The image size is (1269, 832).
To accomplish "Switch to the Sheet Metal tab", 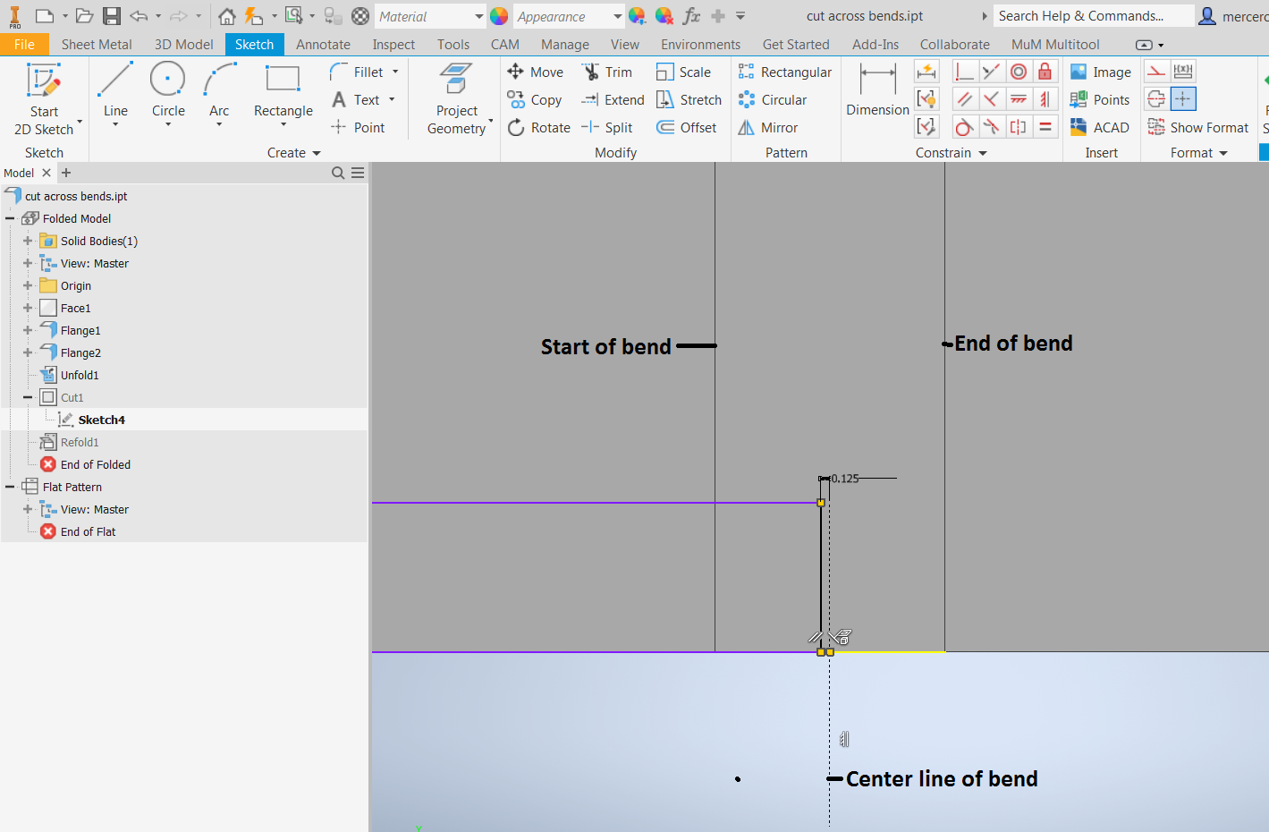I will tap(97, 43).
